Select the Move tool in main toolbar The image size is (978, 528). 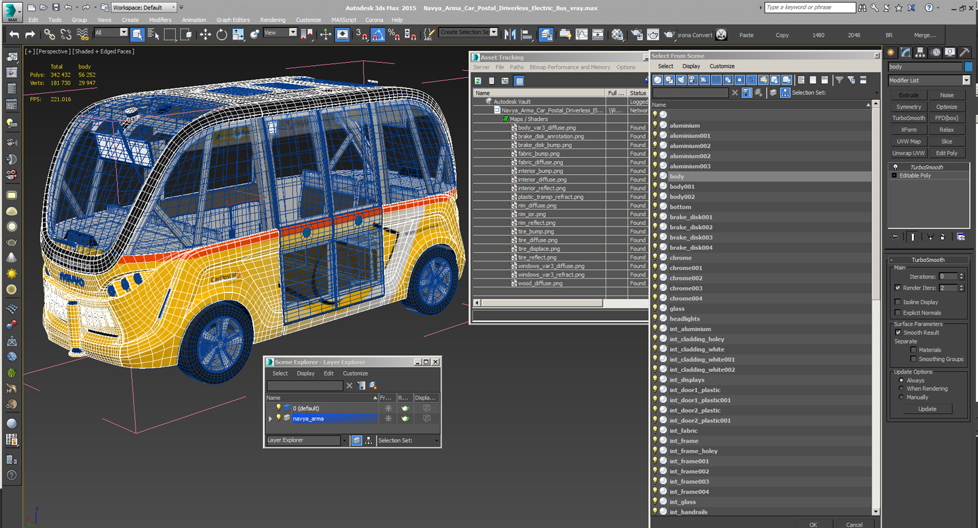[206, 34]
